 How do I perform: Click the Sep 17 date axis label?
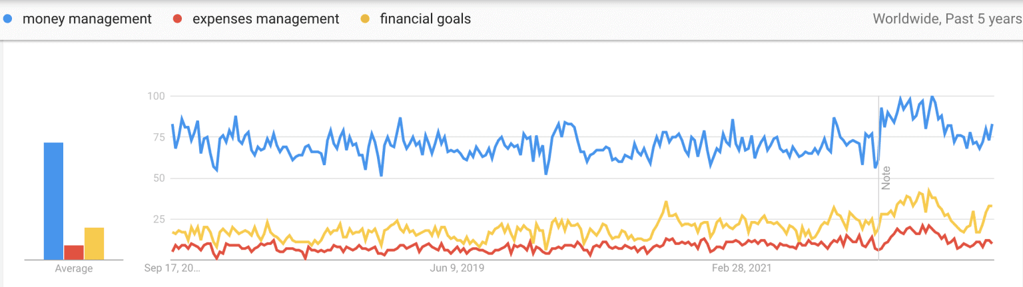(172, 269)
